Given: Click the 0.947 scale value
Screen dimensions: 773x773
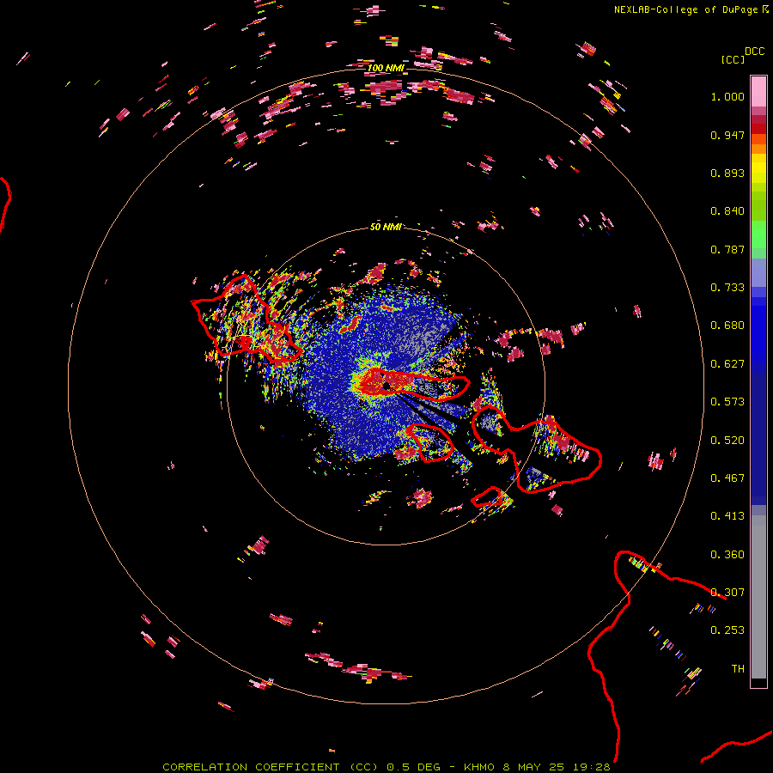Looking at the screenshot, I should click(727, 135).
